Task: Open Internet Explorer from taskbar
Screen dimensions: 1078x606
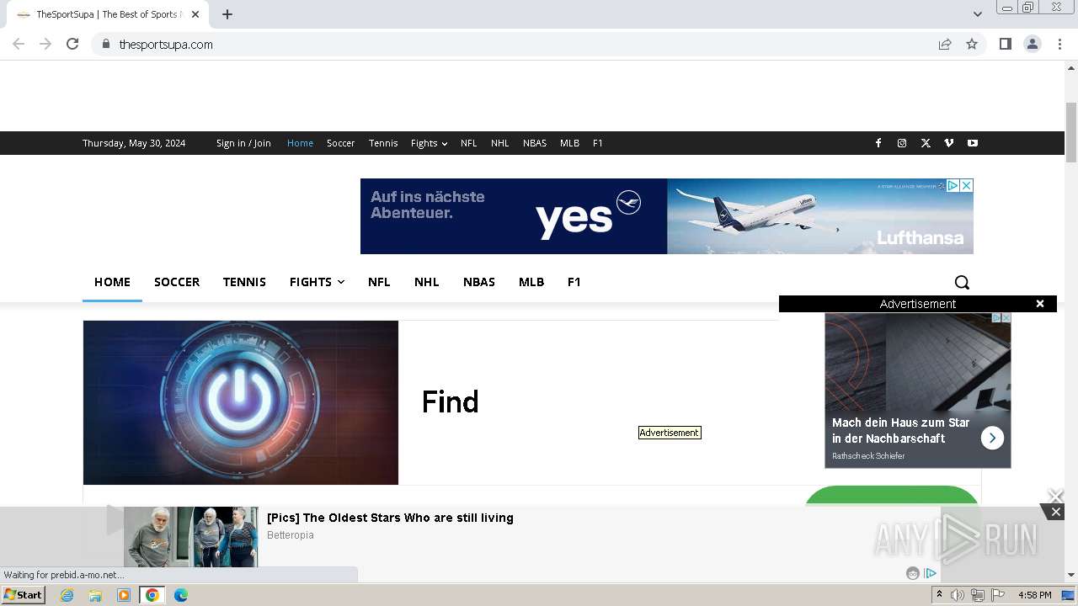Action: (x=67, y=595)
